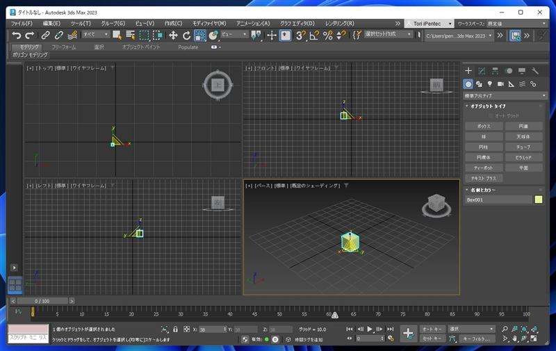Click the Play Animation button
The height and width of the screenshot is (351, 556).
370,329
